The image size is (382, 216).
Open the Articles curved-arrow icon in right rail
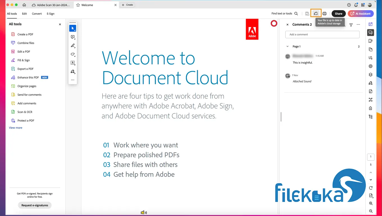pyautogui.click(x=370, y=58)
